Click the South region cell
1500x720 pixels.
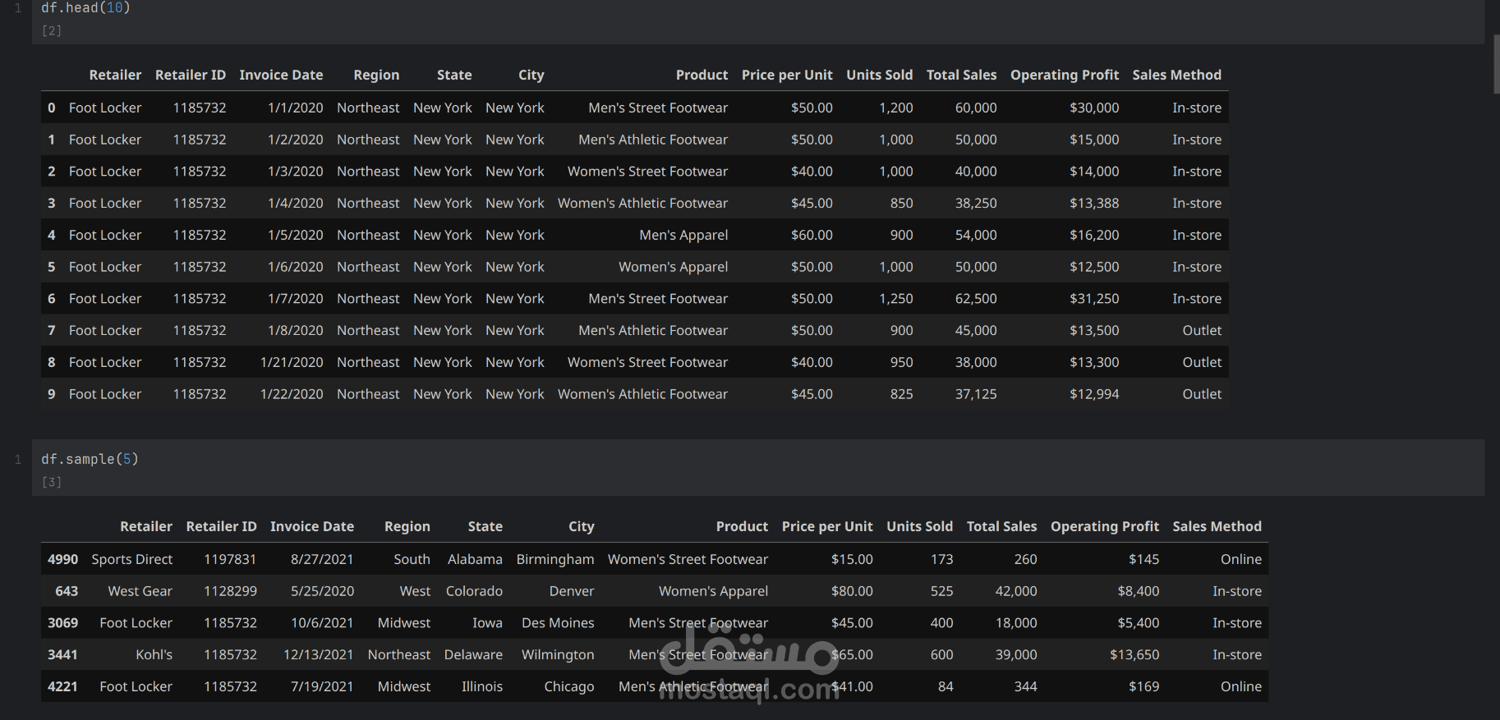(x=412, y=559)
